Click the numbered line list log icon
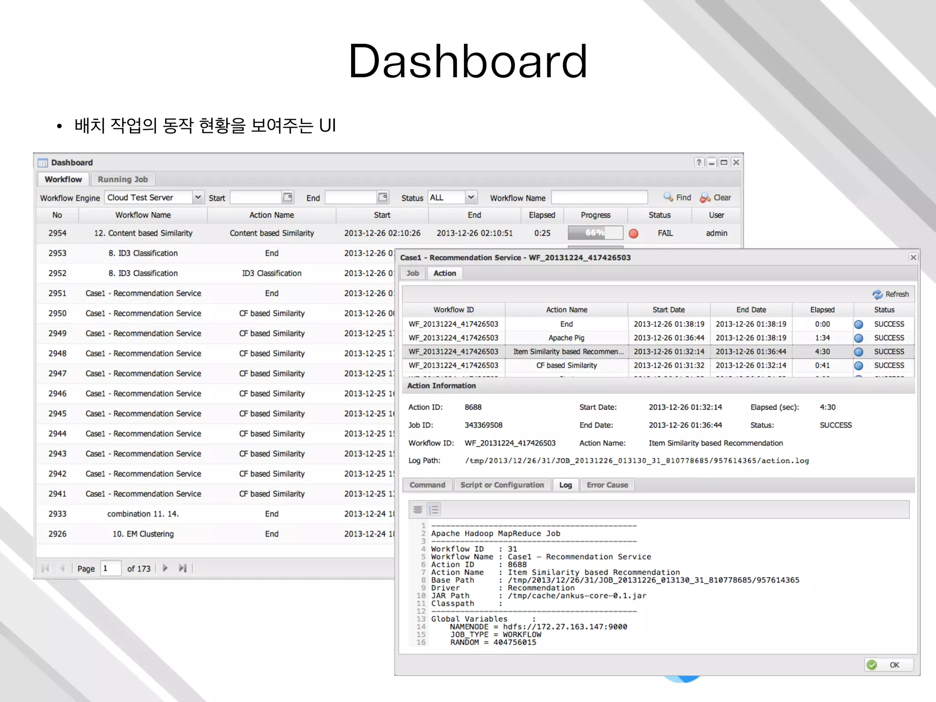The width and height of the screenshot is (936, 702). click(434, 509)
